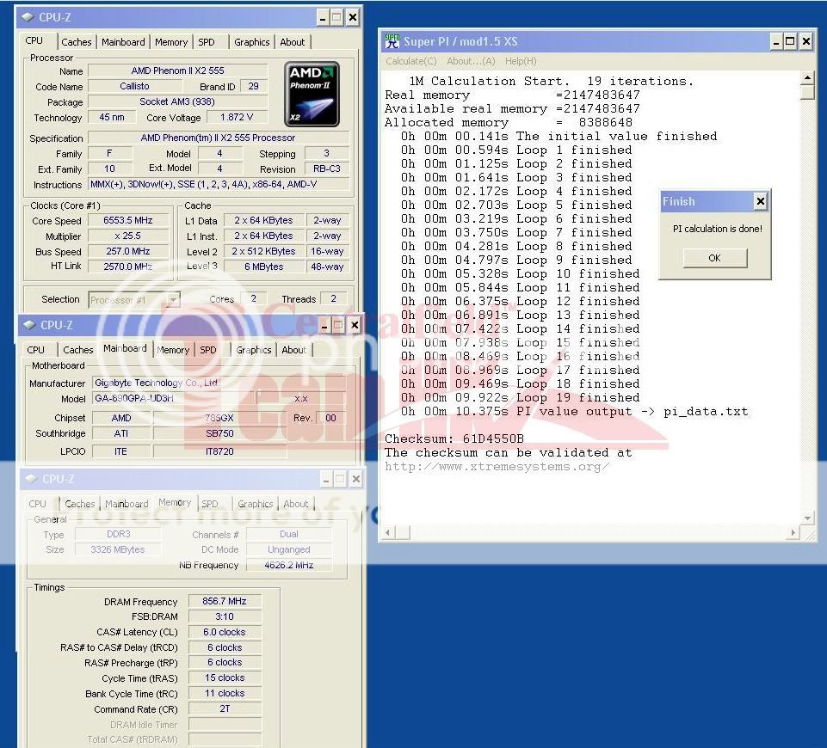827x748 pixels.
Task: Open the About tab in the middle CPU-Z window
Action: click(x=293, y=350)
